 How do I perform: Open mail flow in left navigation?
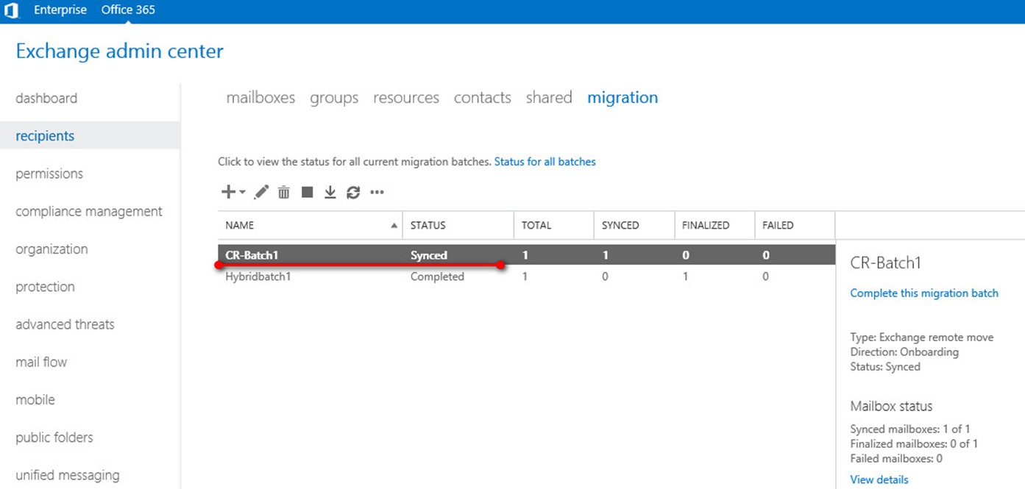point(41,362)
